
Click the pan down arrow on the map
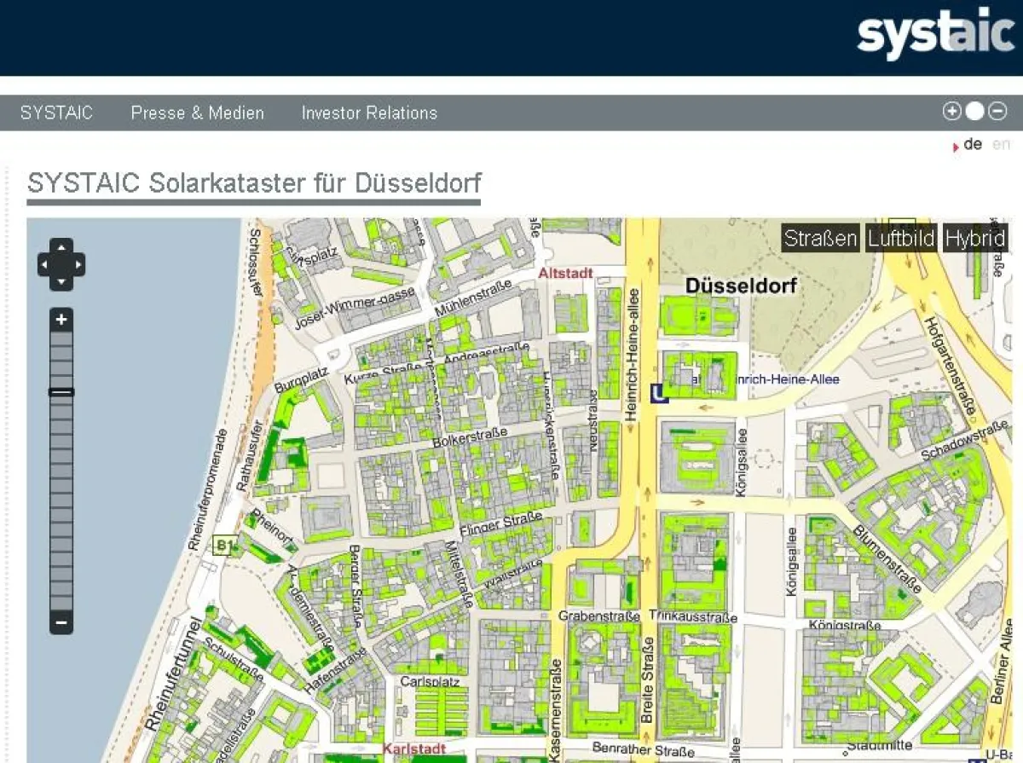[x=61, y=280]
